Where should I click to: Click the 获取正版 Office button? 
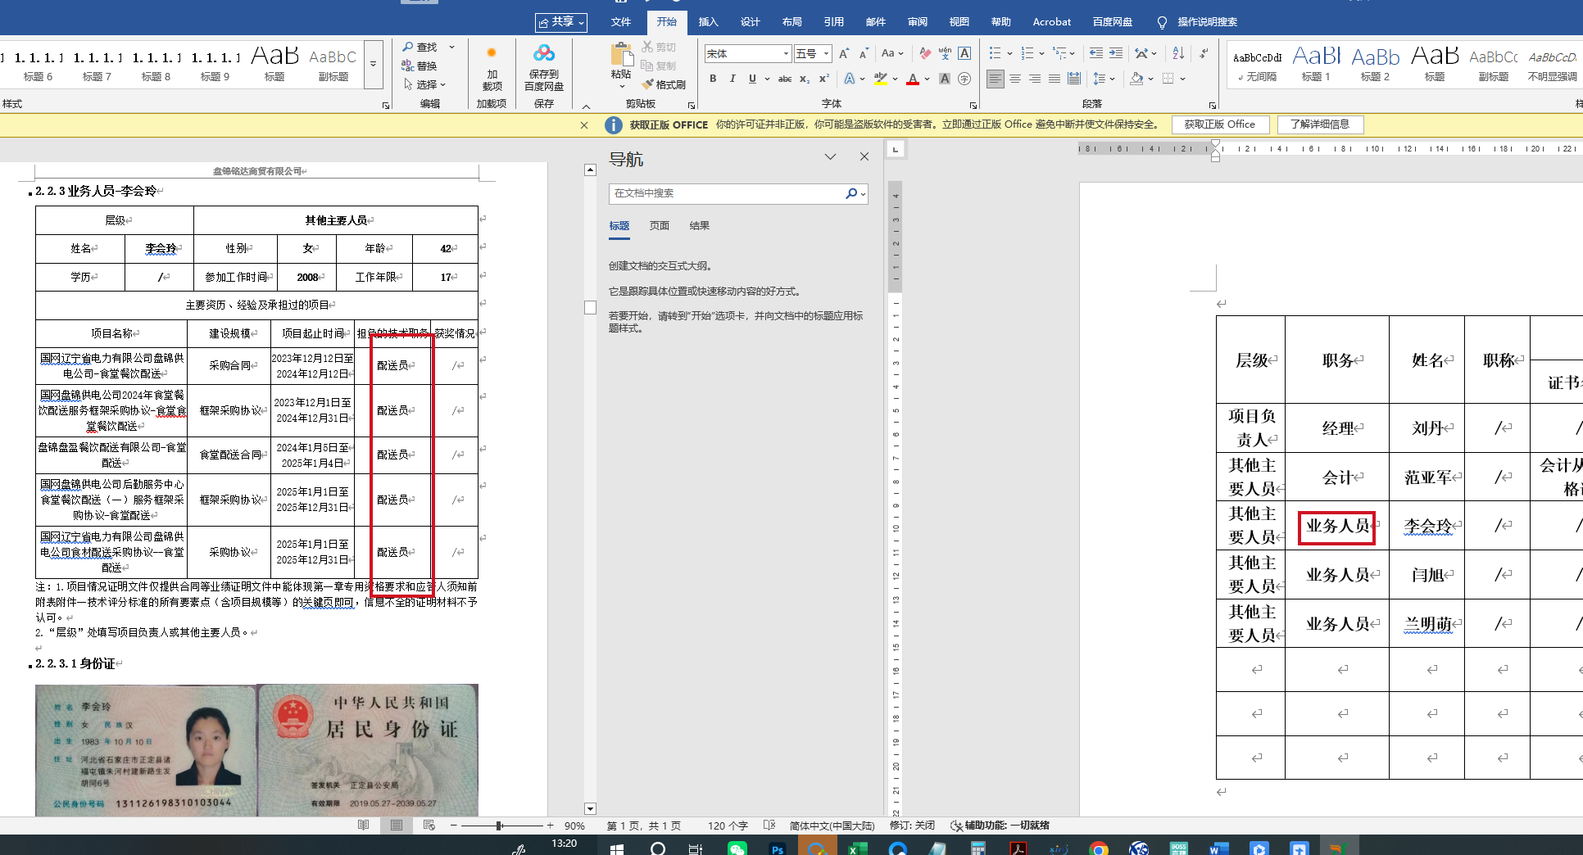1219,124
